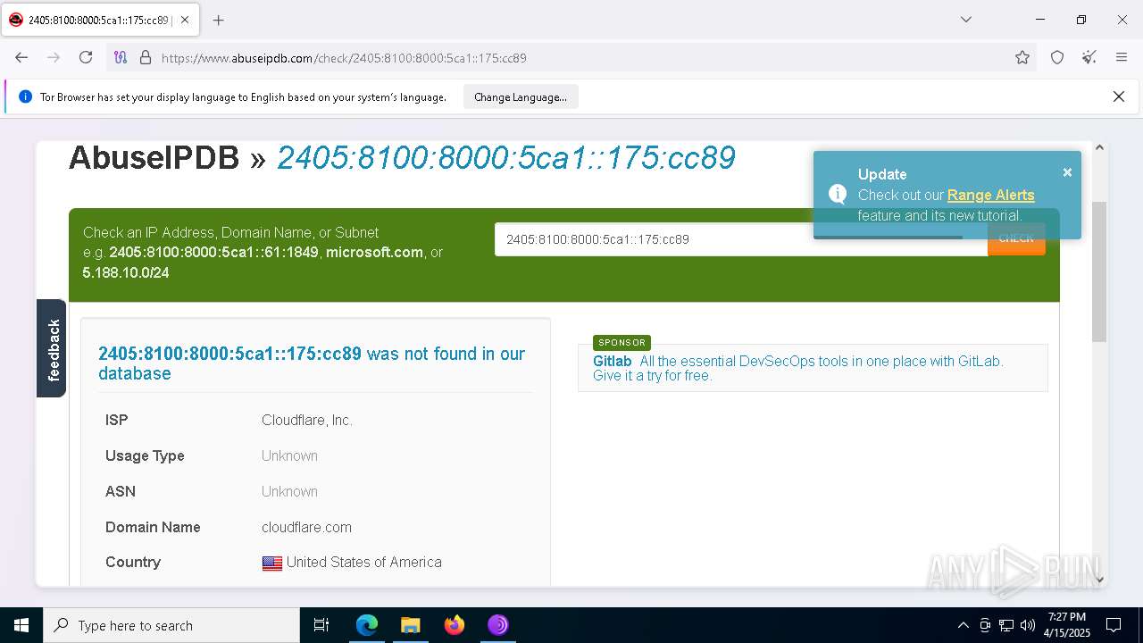This screenshot has width=1143, height=643.
Task: Go back with the browser back arrow
Action: tap(21, 57)
